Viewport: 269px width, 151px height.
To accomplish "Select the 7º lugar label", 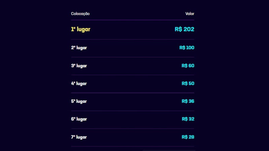I will [79, 137].
